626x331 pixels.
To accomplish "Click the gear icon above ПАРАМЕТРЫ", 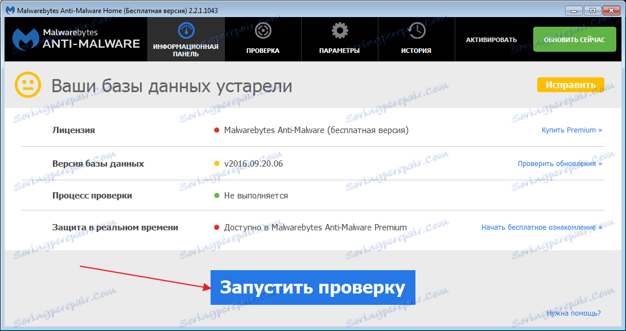I will click(x=339, y=30).
